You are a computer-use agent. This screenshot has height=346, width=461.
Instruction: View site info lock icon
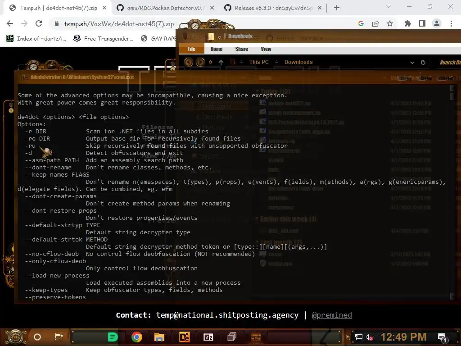pos(57,23)
